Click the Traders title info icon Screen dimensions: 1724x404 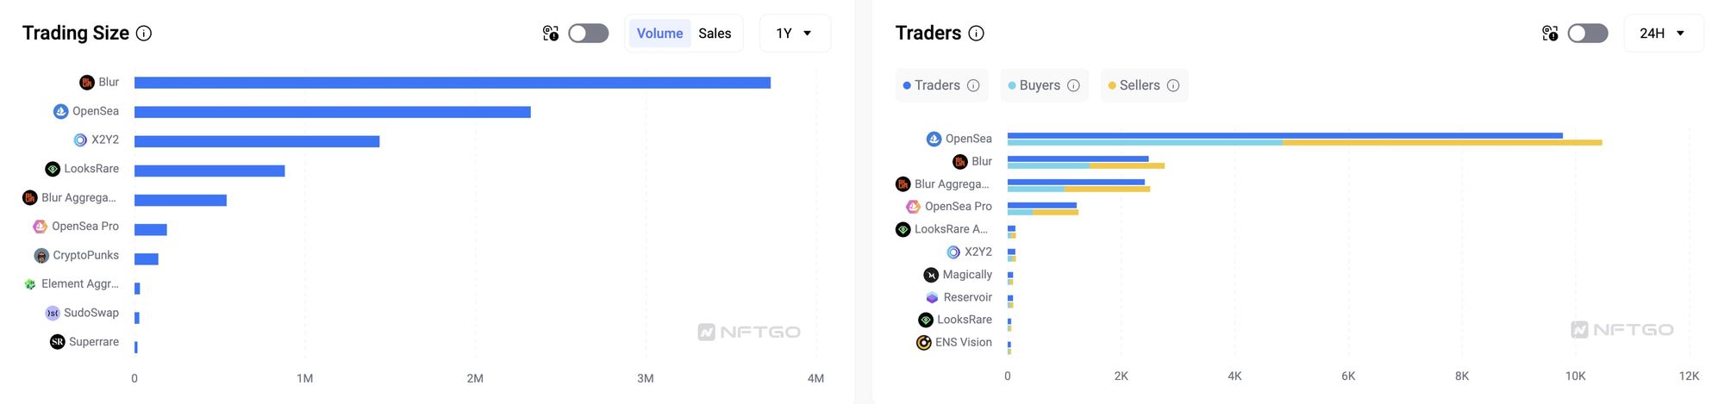pyautogui.click(x=976, y=34)
